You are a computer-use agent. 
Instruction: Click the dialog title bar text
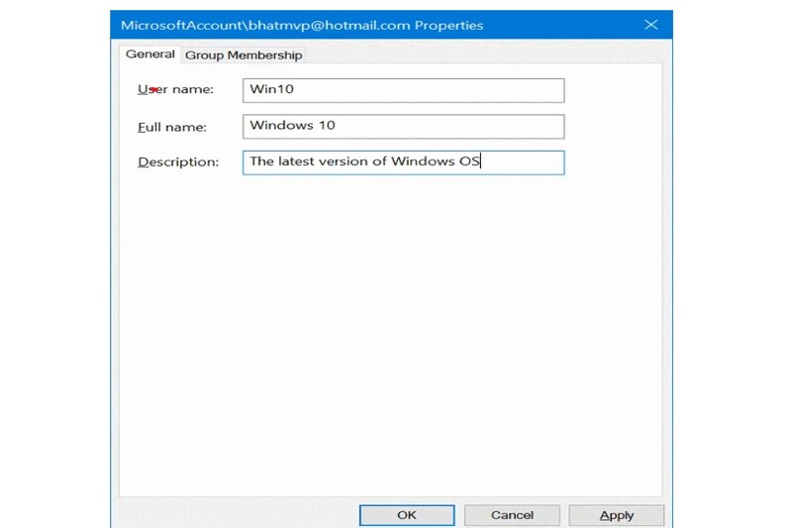click(302, 26)
